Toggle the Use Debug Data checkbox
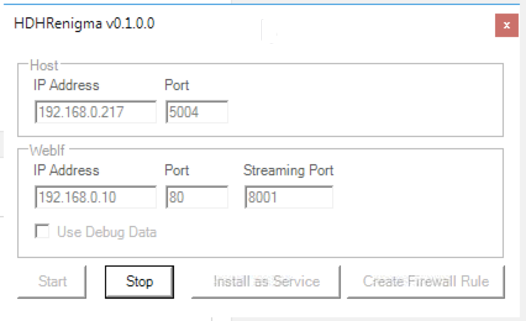 tap(43, 232)
